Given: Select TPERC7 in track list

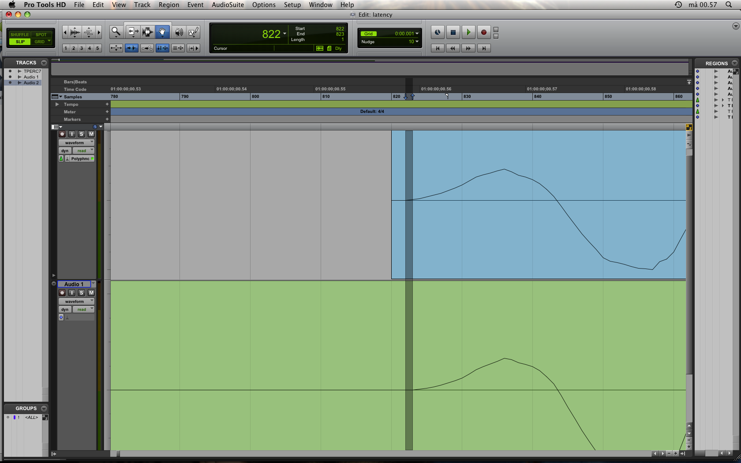Looking at the screenshot, I should tap(32, 71).
